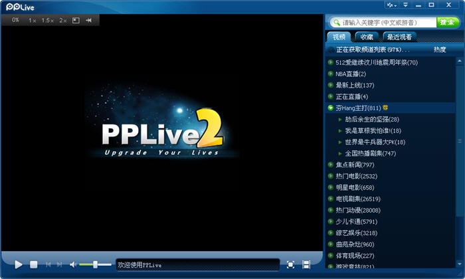Set video size to 2x
Screen dimensions: 465x279
pyautogui.click(x=63, y=21)
